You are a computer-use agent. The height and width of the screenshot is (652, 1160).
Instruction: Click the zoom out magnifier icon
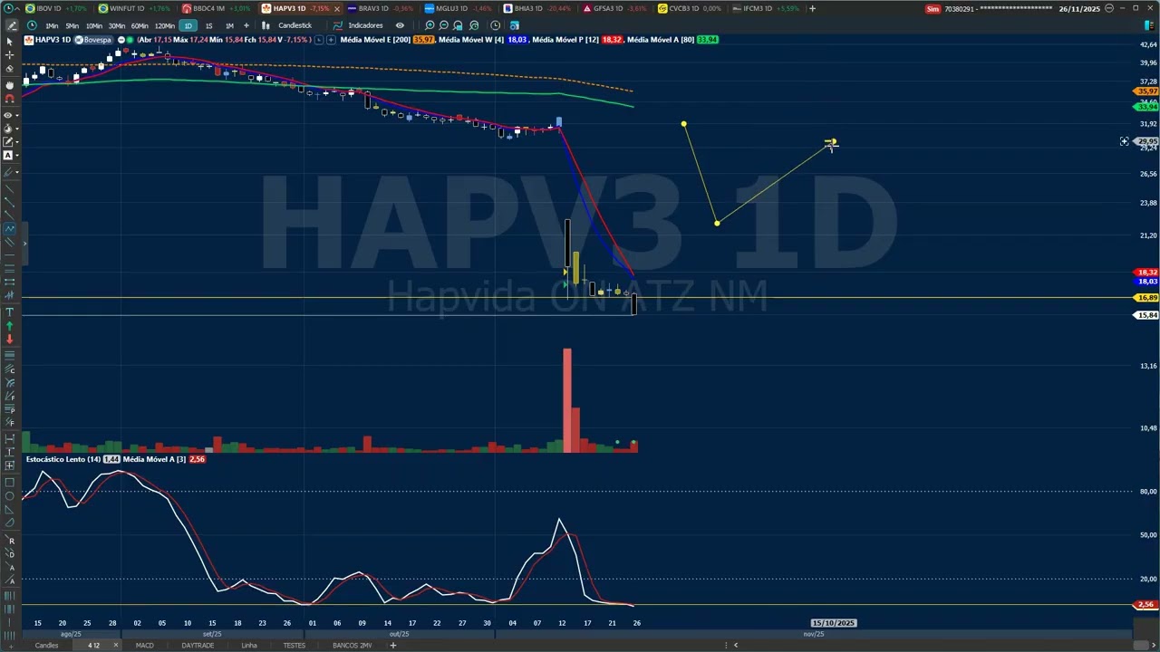point(444,25)
